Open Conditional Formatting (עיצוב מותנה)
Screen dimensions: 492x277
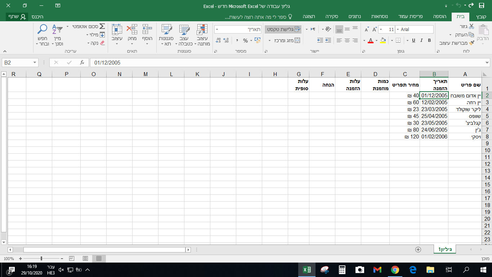point(203,35)
